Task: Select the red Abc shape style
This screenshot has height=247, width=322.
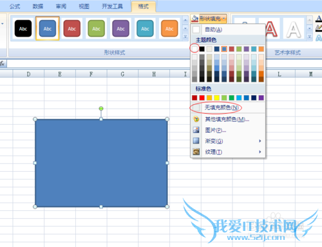Action: point(72,28)
